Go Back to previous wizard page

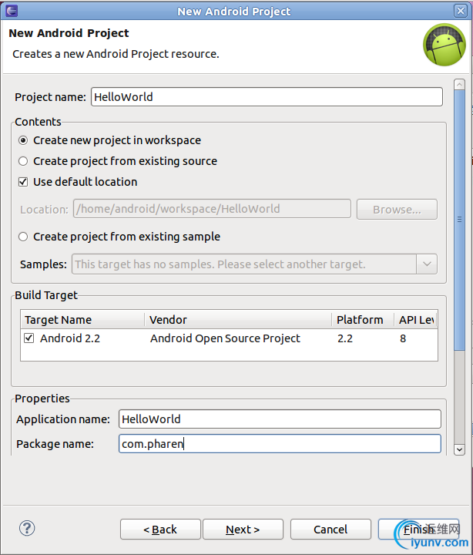[x=160, y=530]
